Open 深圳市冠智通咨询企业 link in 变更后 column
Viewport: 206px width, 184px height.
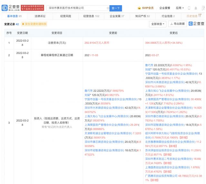tap(165, 125)
